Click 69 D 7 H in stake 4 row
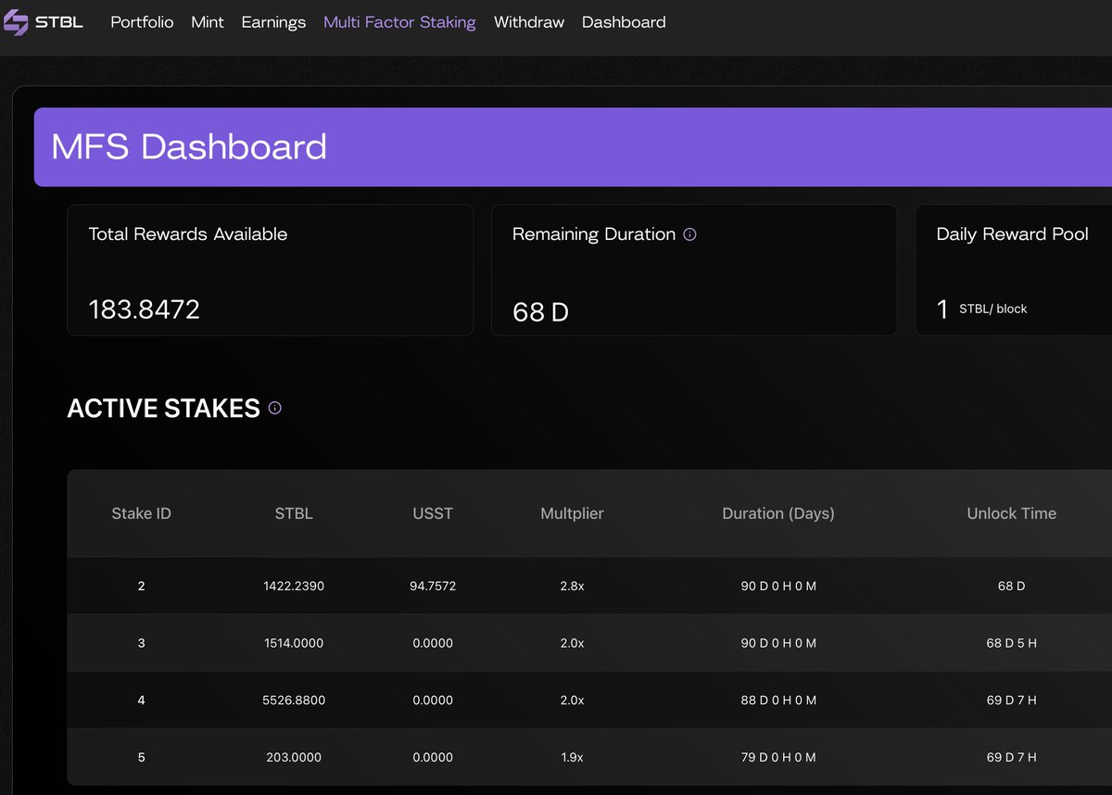 pos(1011,700)
